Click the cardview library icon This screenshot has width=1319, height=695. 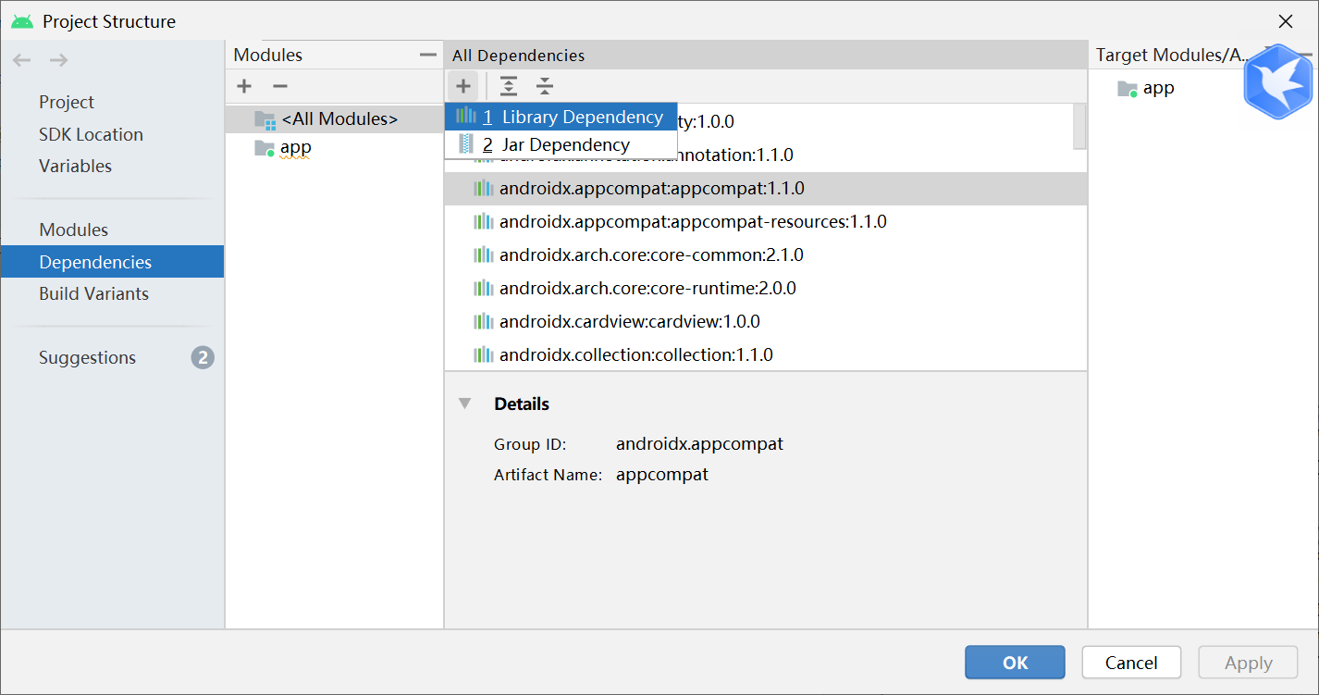pyautogui.click(x=483, y=321)
